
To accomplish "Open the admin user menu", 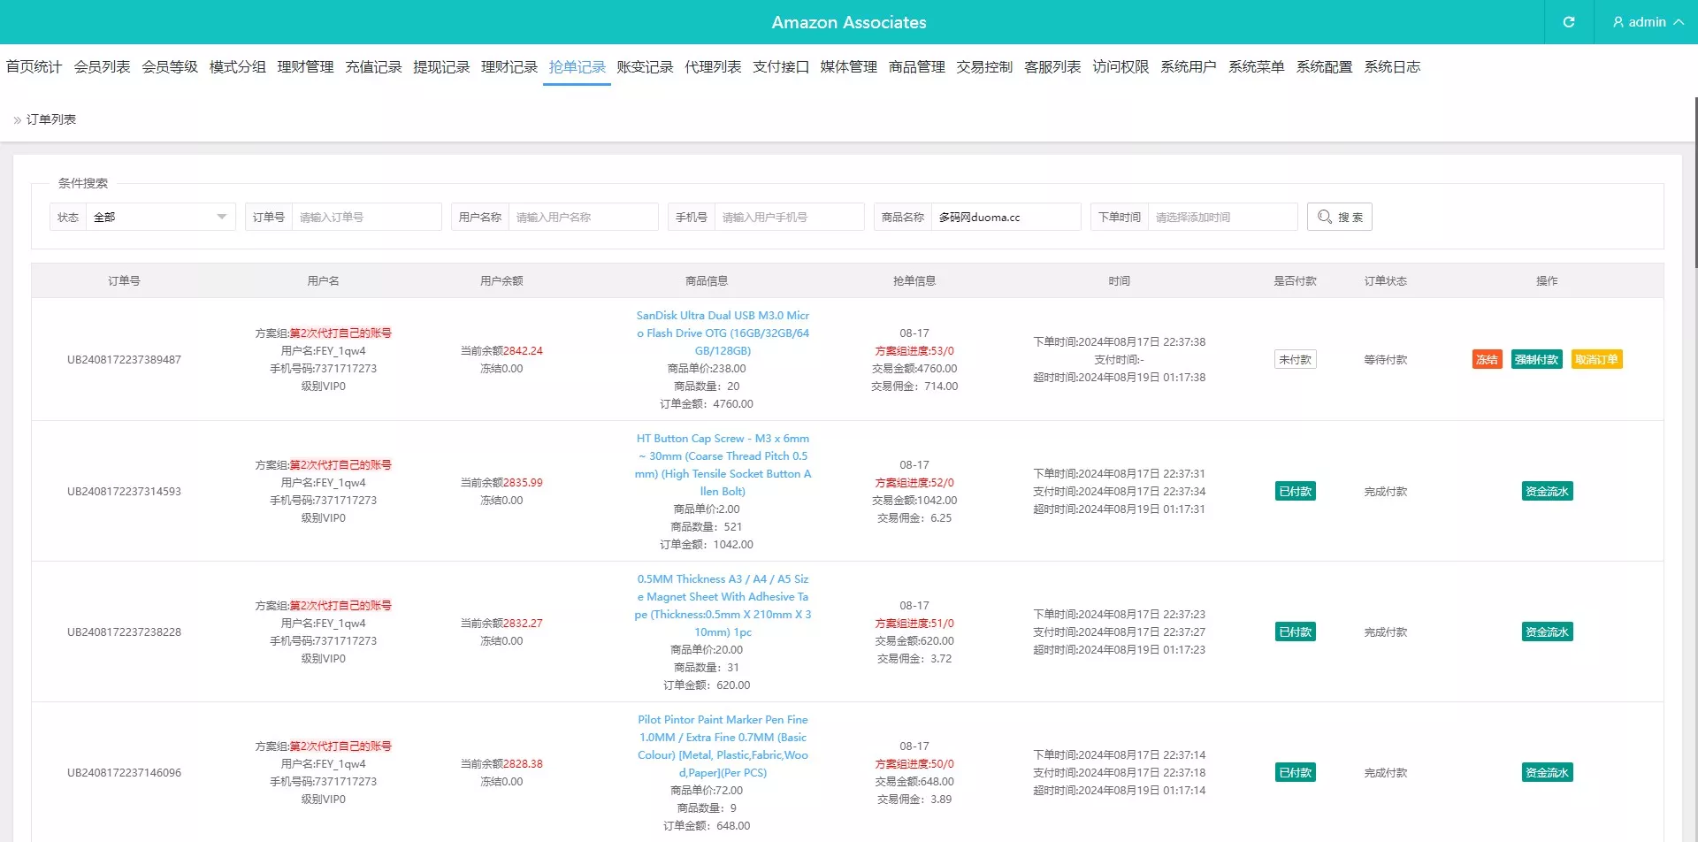I will click(x=1647, y=22).
